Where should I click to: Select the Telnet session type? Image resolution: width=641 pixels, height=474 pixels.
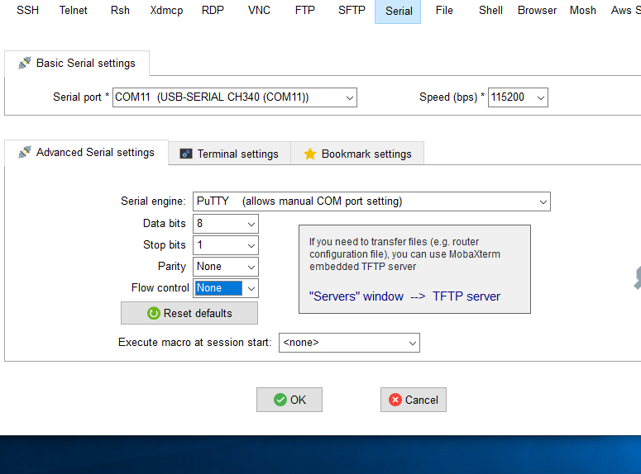point(74,11)
